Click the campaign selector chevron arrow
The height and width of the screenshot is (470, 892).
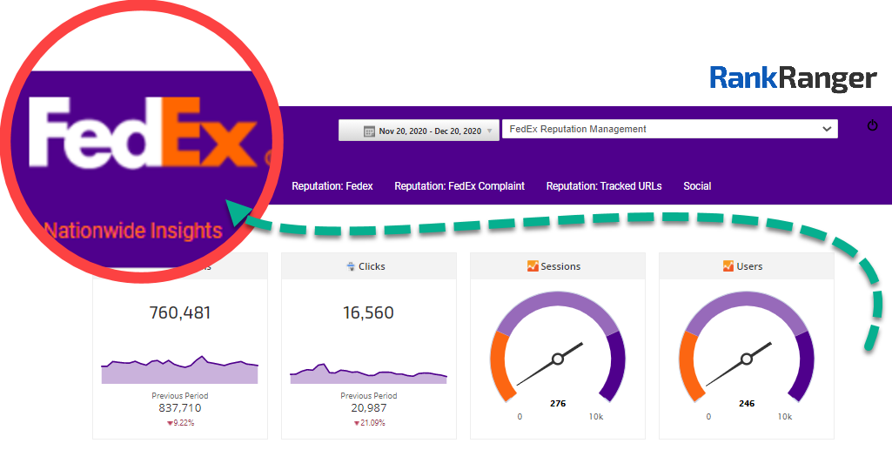click(x=827, y=129)
